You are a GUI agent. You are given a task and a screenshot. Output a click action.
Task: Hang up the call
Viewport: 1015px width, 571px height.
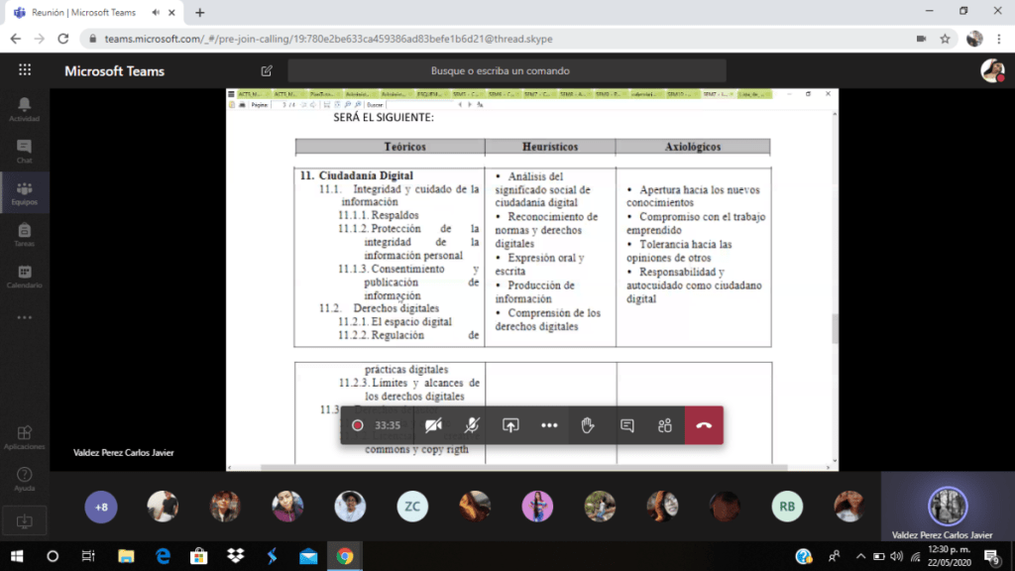[x=704, y=425]
